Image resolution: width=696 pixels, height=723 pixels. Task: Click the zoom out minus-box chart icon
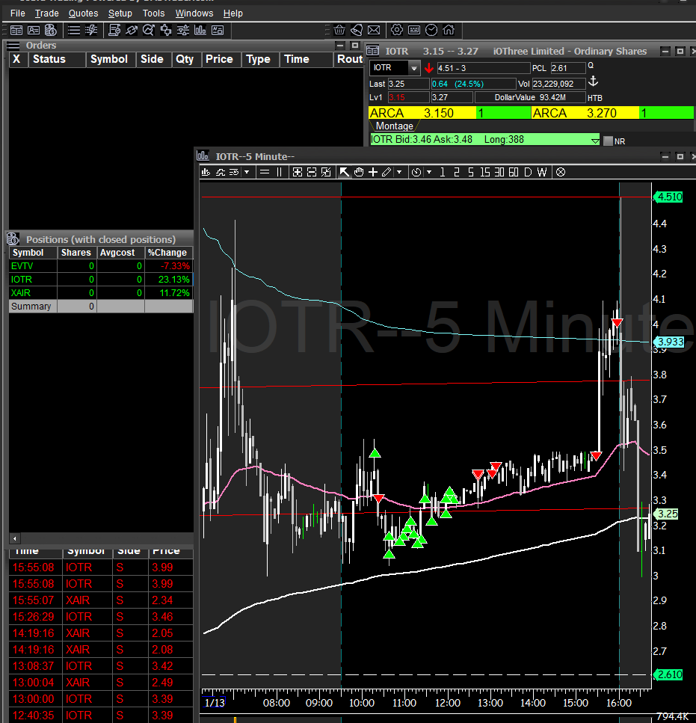tap(312, 173)
